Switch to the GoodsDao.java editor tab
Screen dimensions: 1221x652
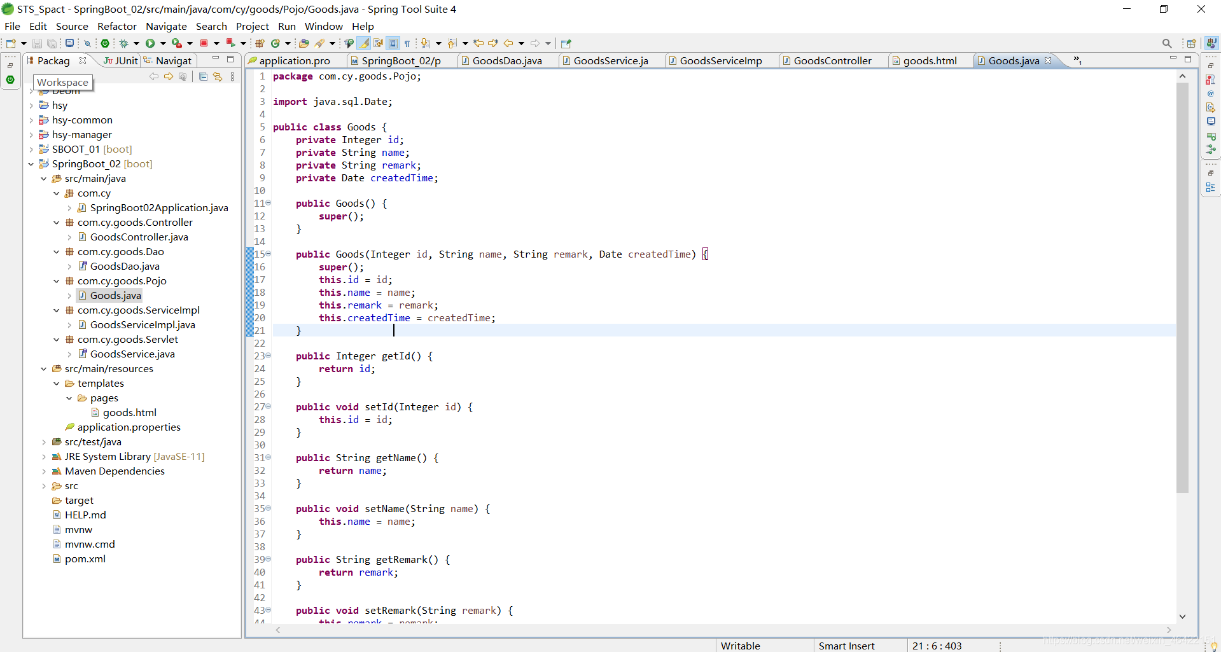click(506, 60)
